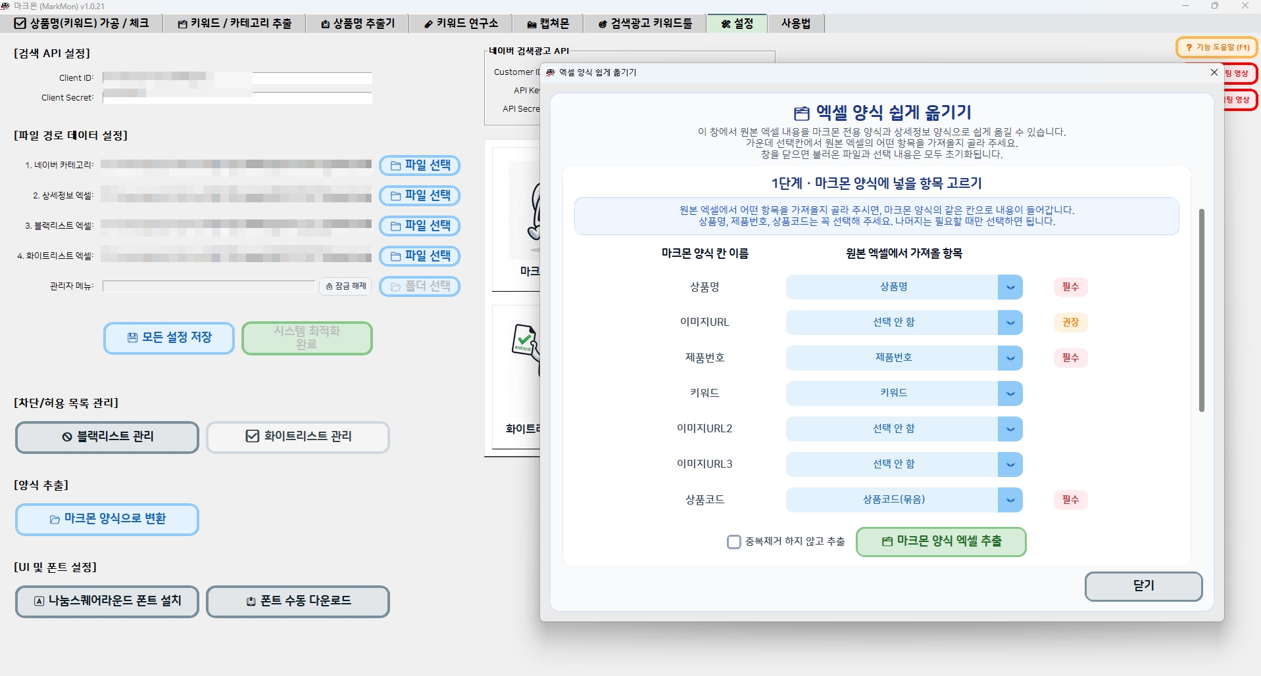Click the 필수 badge beside 상품코드
This screenshot has height=676, width=1261.
pyautogui.click(x=1071, y=500)
